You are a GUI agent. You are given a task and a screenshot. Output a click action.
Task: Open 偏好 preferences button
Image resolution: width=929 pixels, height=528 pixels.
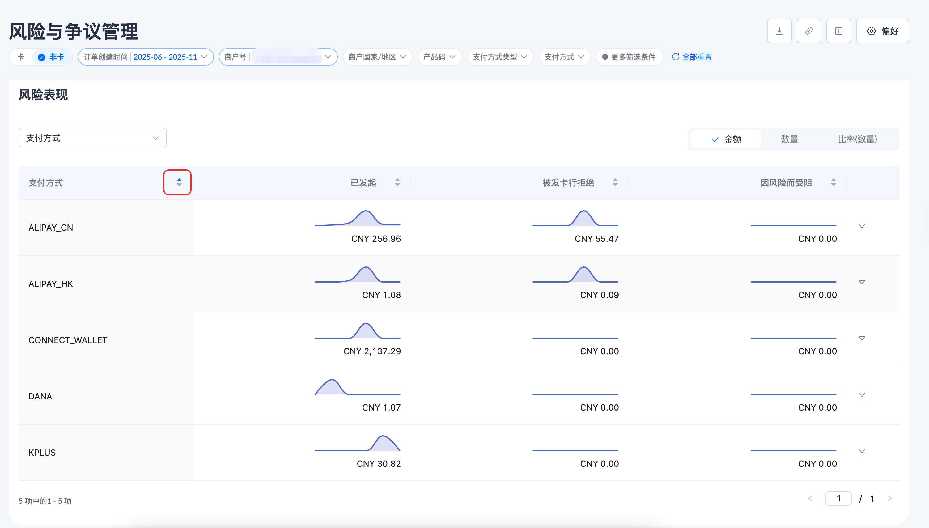(x=882, y=31)
